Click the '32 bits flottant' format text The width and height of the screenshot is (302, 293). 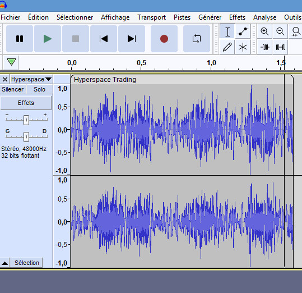click(x=20, y=155)
